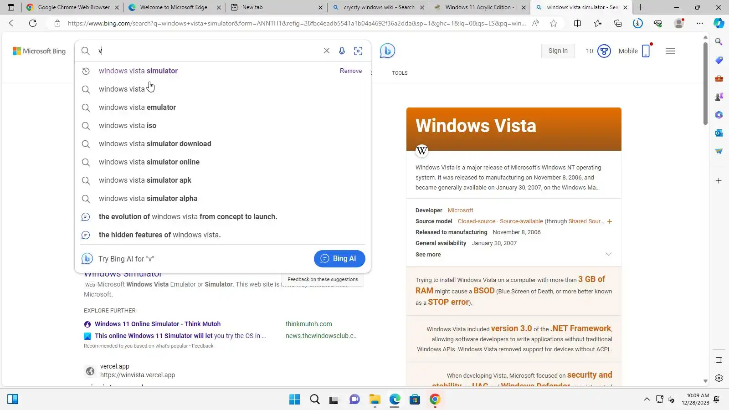Enable Read aloud in address bar
This screenshot has height=410, width=729.
[x=536, y=23]
